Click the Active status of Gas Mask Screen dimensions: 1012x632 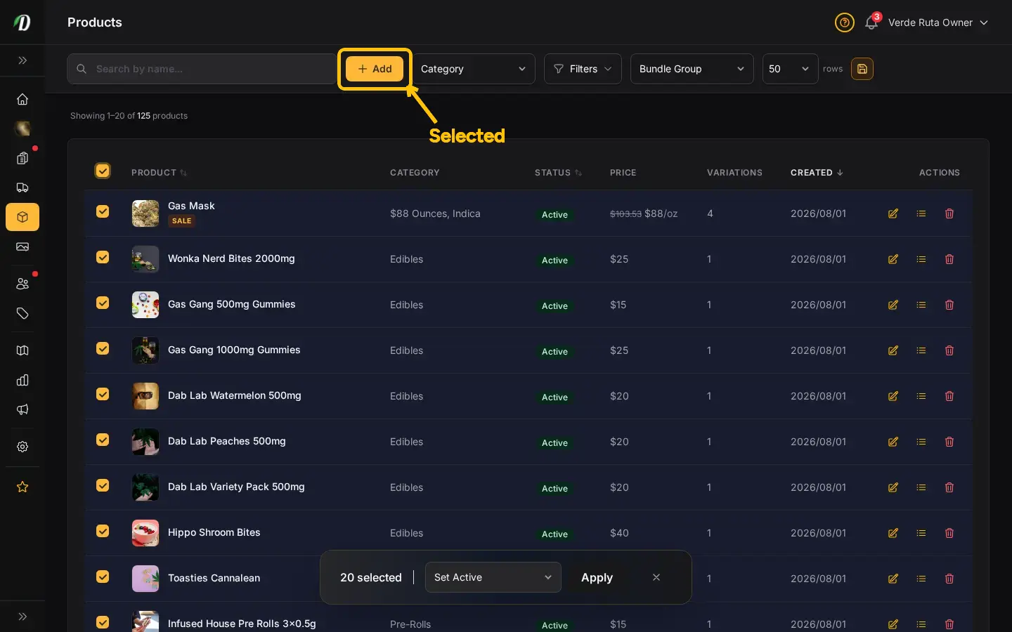[554, 215]
